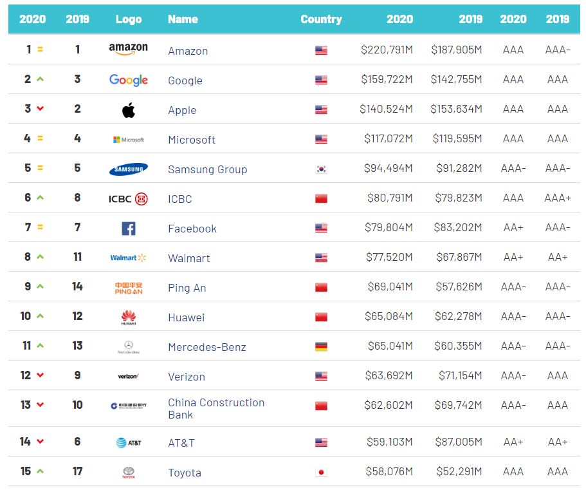Open the Walmart brand name link

click(x=189, y=258)
